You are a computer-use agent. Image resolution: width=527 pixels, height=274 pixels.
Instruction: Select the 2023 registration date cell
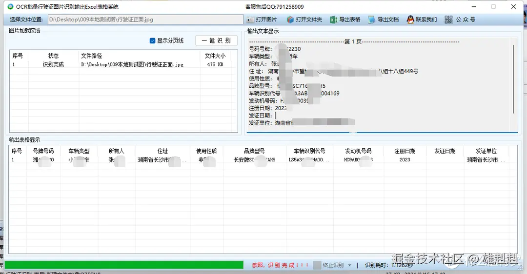tap(405, 160)
